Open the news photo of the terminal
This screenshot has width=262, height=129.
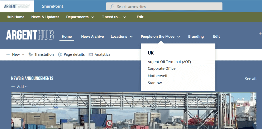coord(134,111)
